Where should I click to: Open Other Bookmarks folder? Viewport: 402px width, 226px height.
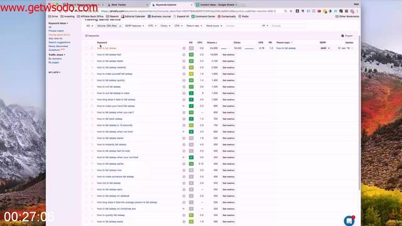pyautogui.click(x=347, y=16)
